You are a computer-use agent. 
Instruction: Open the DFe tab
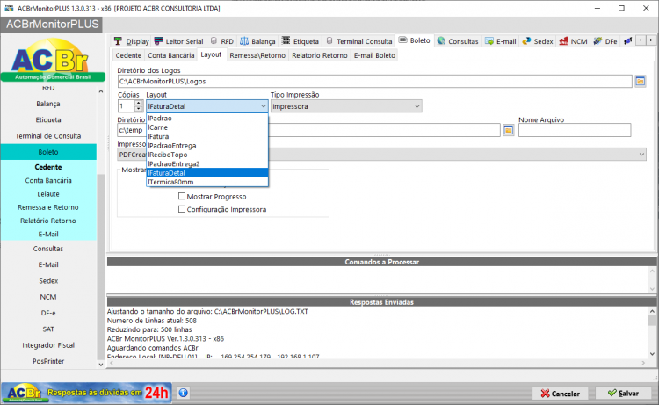pos(605,41)
